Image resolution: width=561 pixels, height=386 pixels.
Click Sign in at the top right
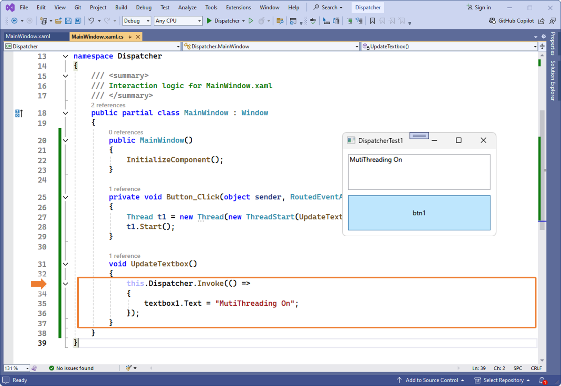pos(479,7)
